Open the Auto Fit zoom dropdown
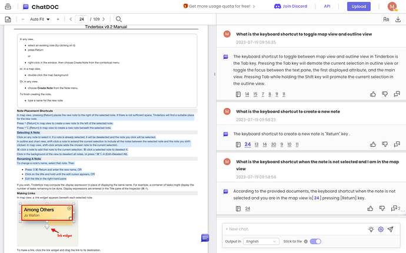This screenshot has width=406, height=253. click(39, 19)
